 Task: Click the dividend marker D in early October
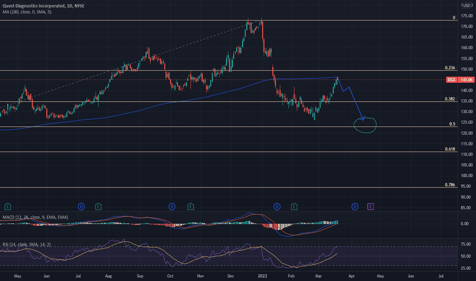tap(172, 207)
